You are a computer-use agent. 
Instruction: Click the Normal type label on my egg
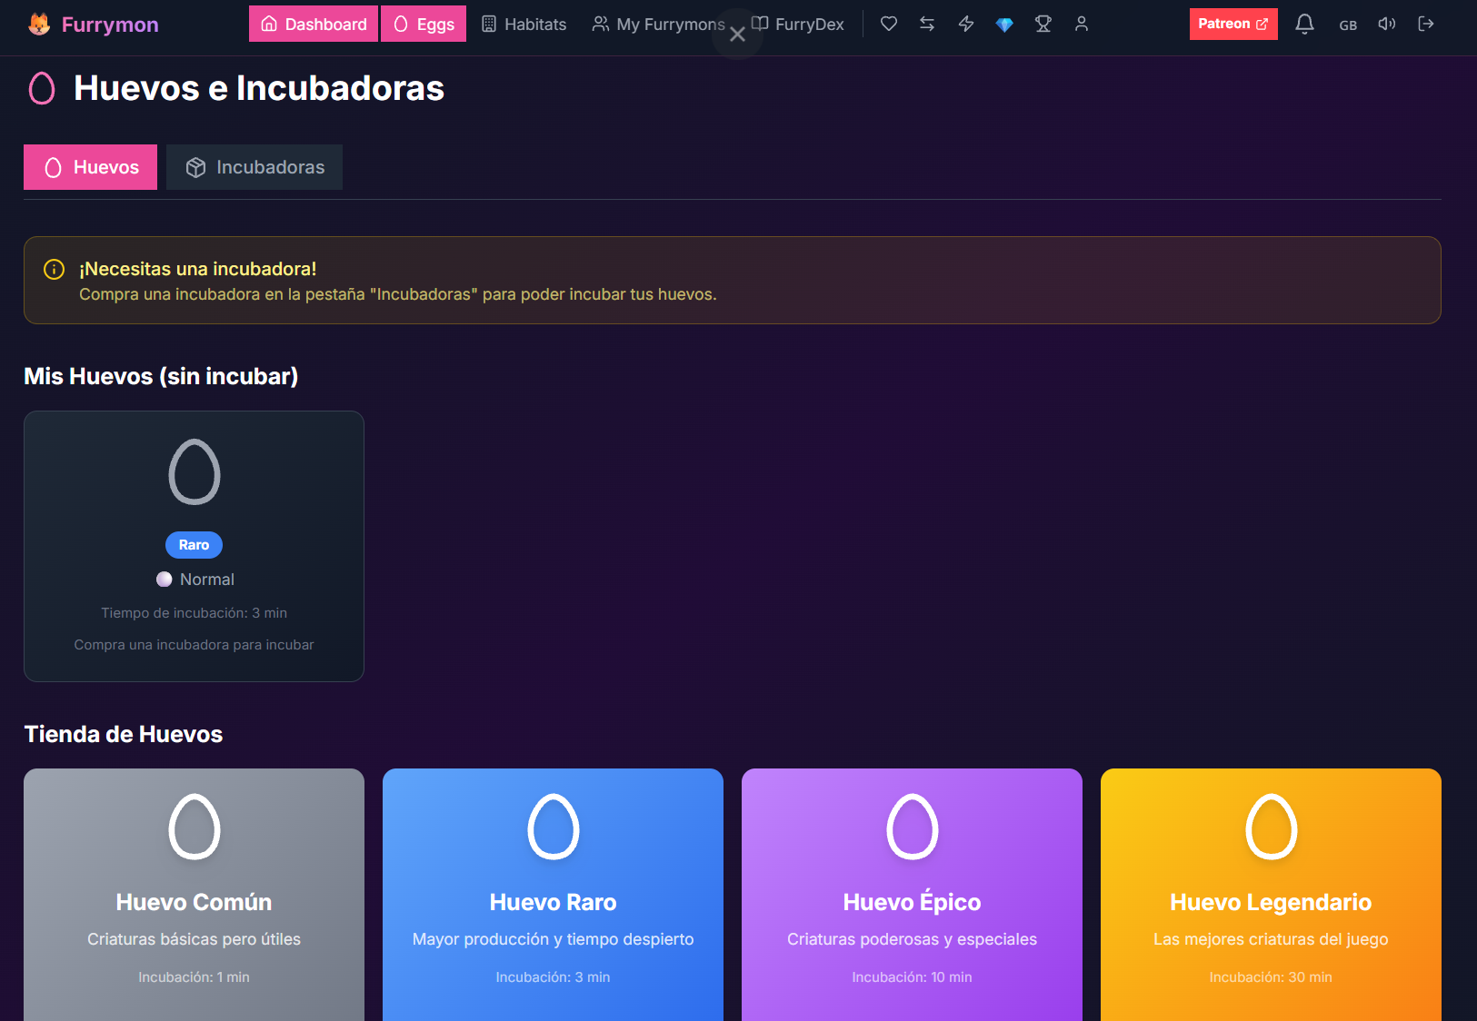[x=207, y=580]
